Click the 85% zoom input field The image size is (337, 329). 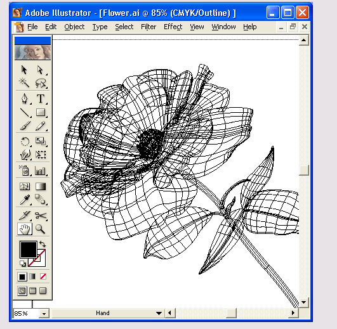tap(26, 314)
